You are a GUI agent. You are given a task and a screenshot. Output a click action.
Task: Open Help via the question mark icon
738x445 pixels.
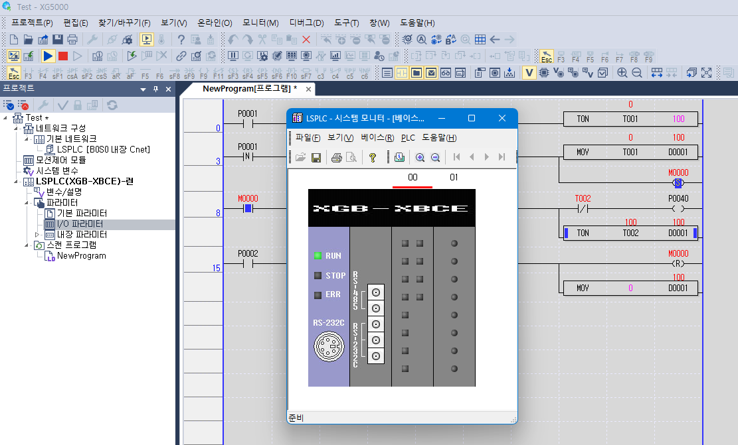click(x=182, y=40)
